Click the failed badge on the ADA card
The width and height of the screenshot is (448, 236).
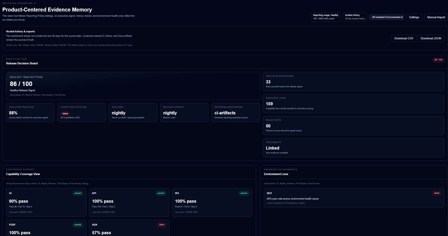[x=162, y=225]
